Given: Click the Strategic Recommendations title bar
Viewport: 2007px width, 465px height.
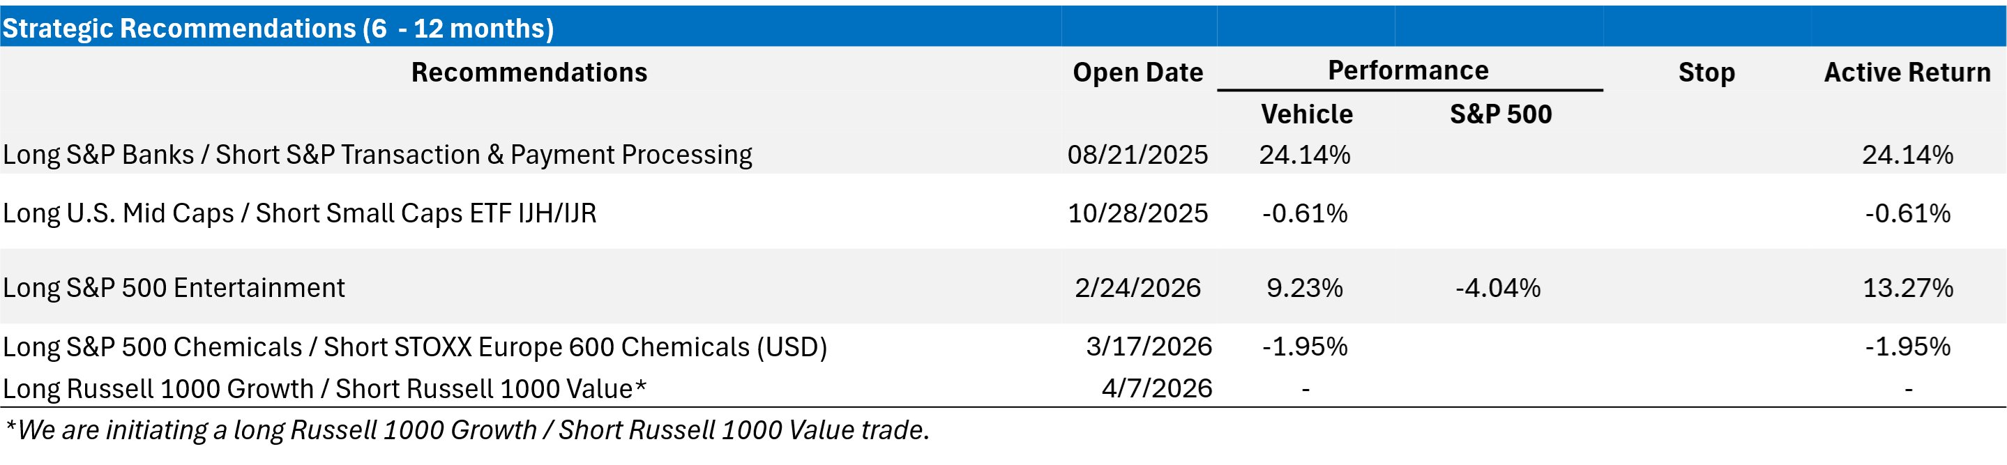Looking at the screenshot, I should [278, 28].
